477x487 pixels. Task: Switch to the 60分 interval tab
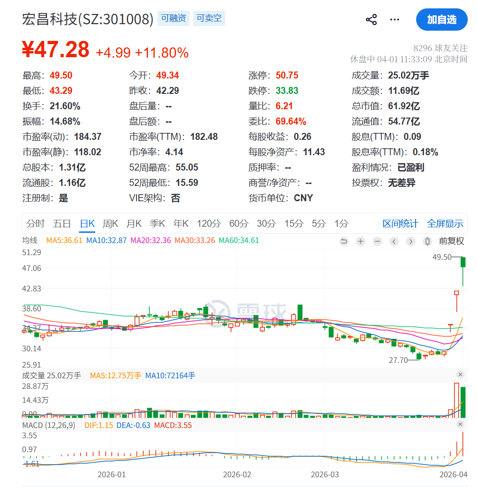[238, 224]
